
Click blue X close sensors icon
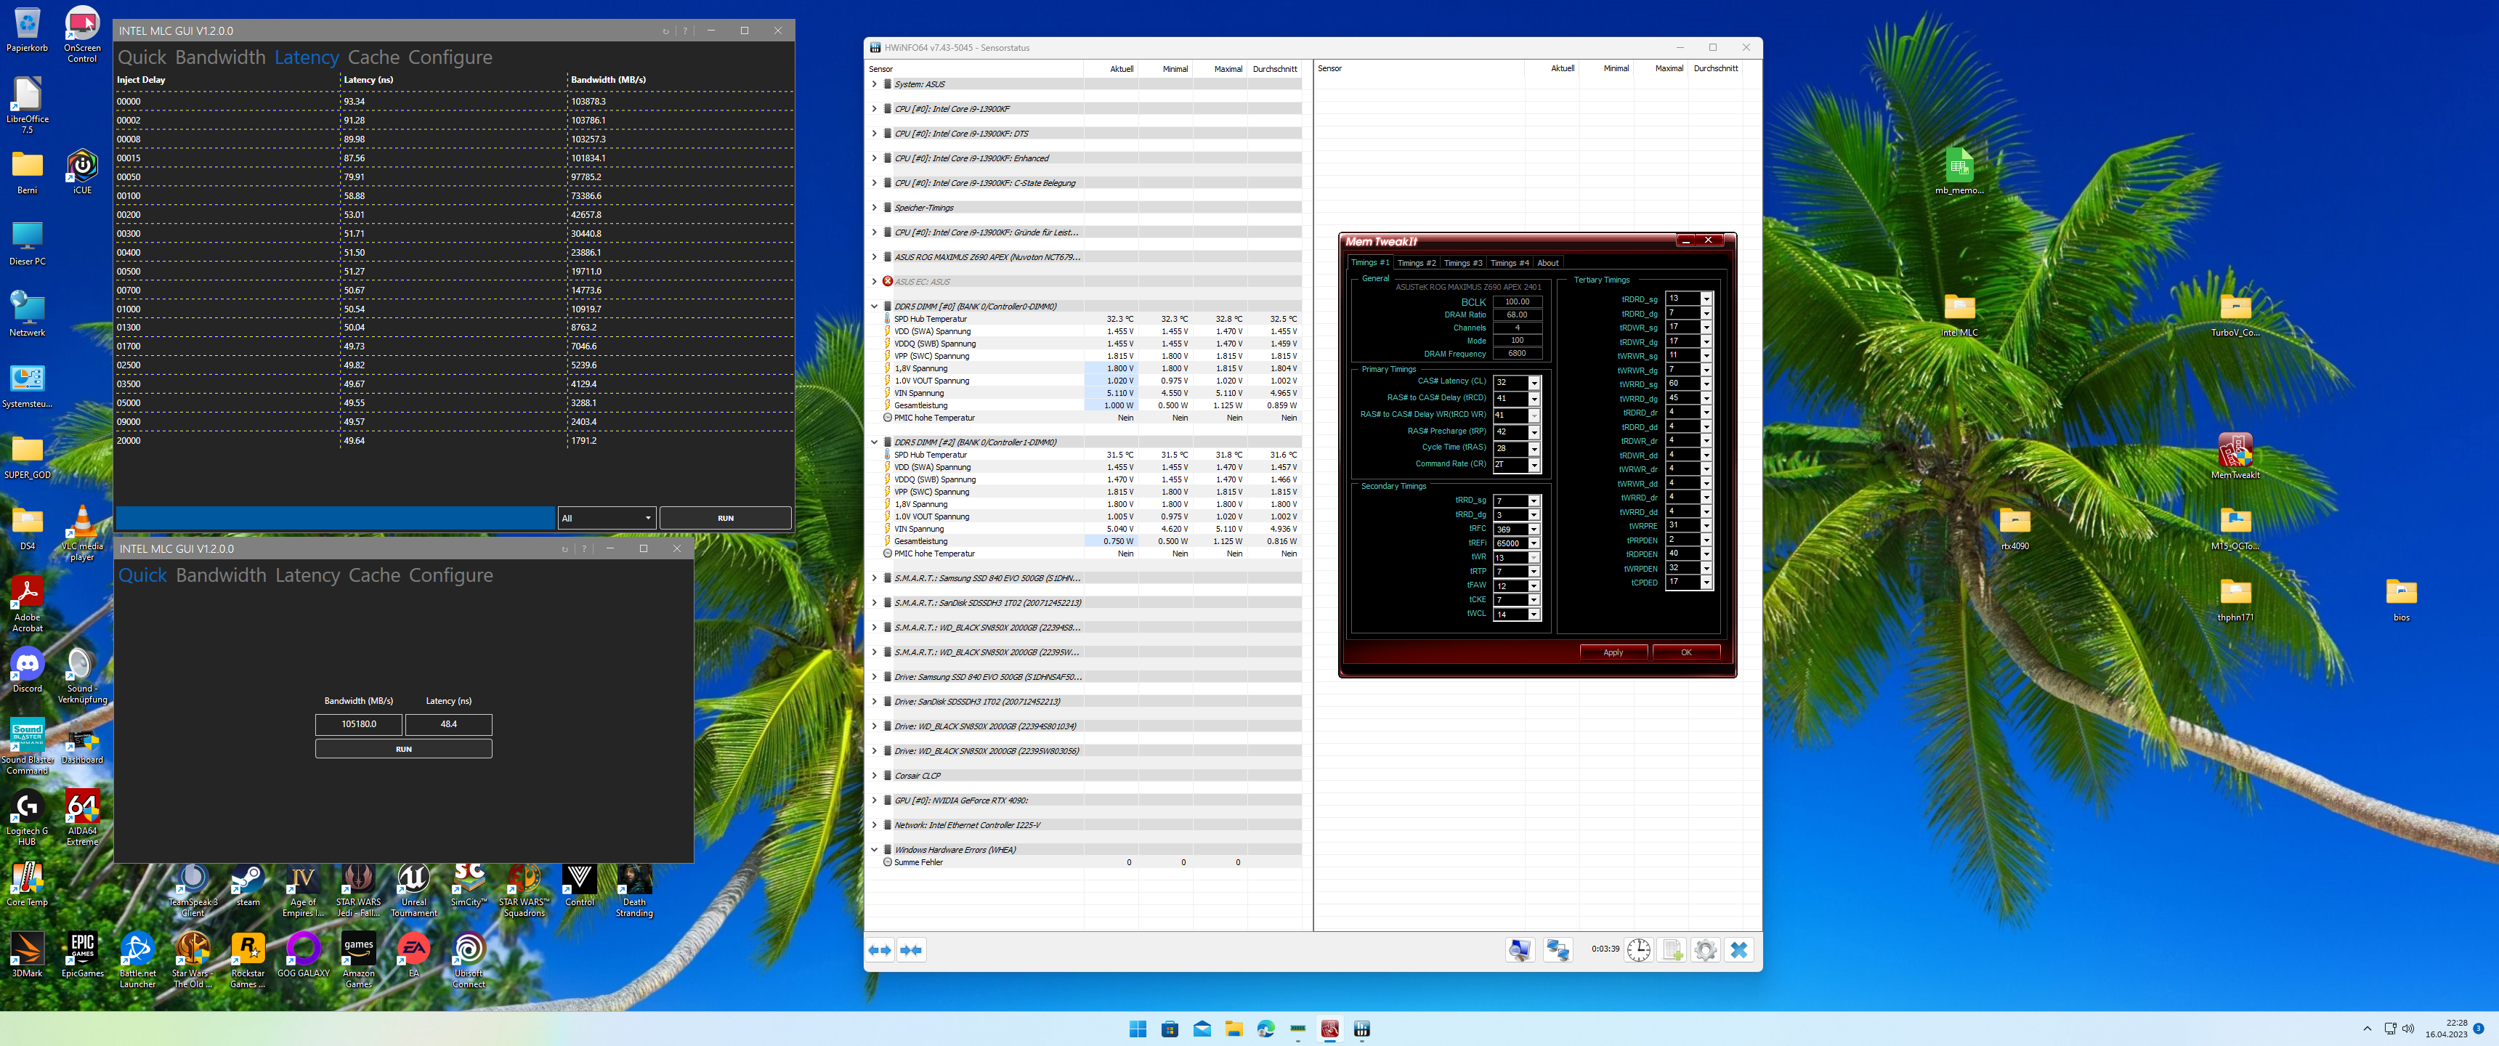pos(1738,950)
